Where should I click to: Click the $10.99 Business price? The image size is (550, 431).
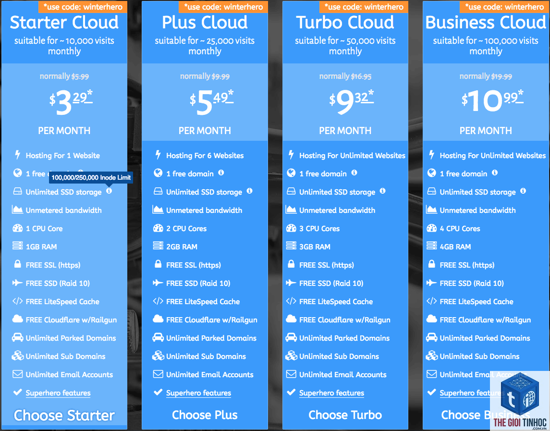pyautogui.click(x=492, y=101)
